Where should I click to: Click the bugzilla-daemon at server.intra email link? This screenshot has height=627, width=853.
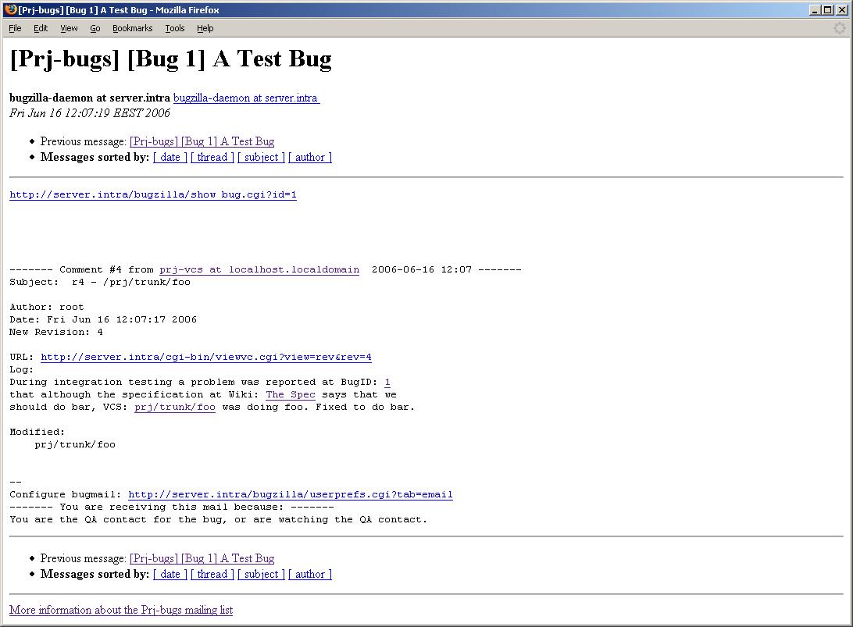pyautogui.click(x=246, y=98)
